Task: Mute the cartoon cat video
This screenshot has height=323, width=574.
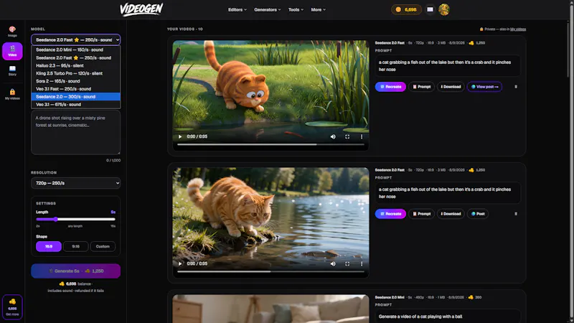Action: pos(333,136)
